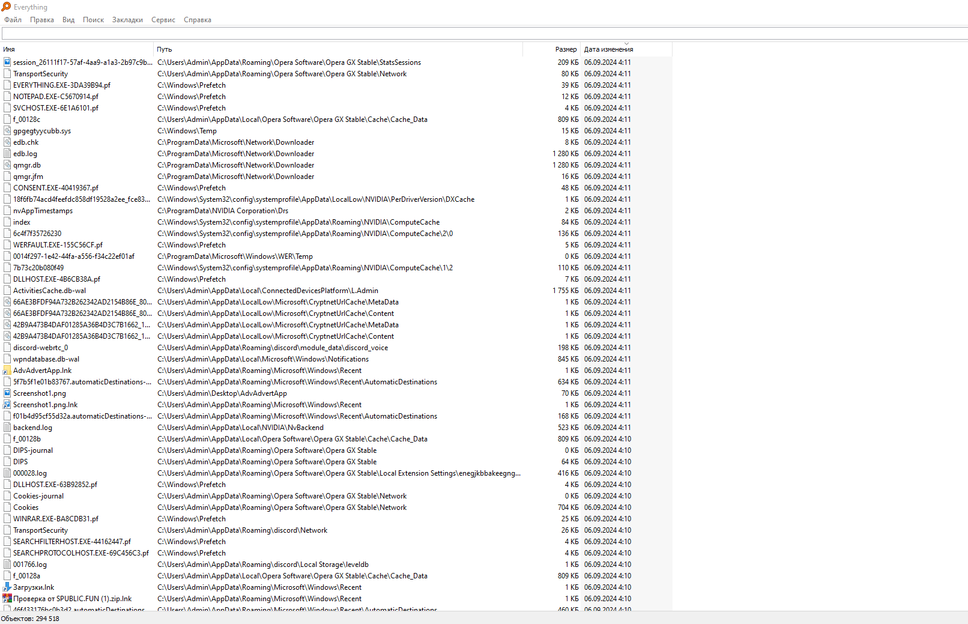Click the path C:\Windows\Temp
This screenshot has width=968, height=624.
click(x=187, y=131)
